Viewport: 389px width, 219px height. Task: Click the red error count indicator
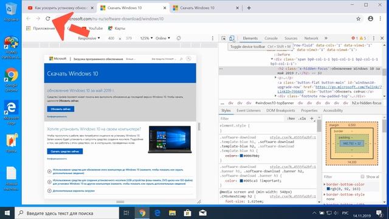click(x=354, y=38)
